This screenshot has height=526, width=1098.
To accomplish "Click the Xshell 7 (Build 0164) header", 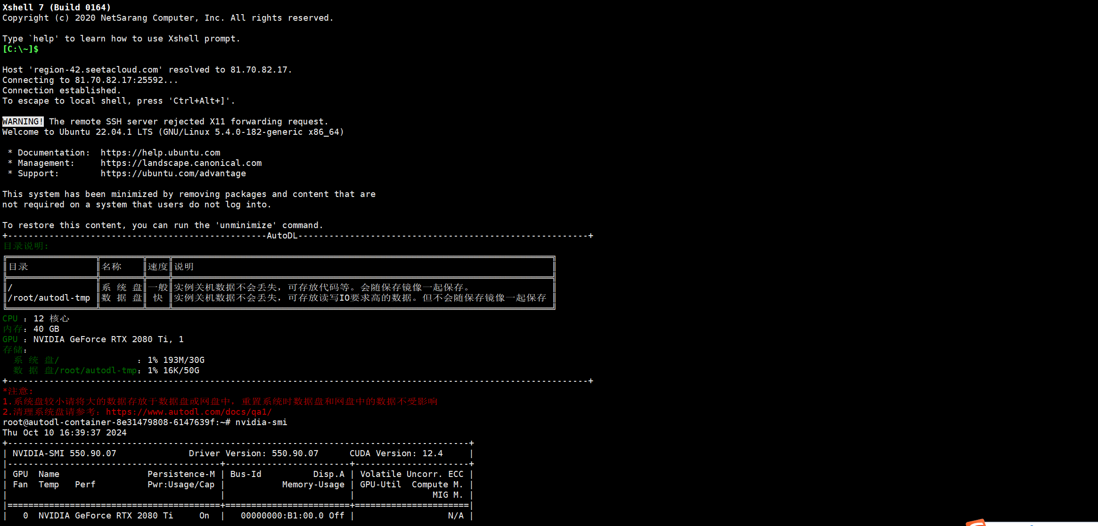I will (57, 8).
